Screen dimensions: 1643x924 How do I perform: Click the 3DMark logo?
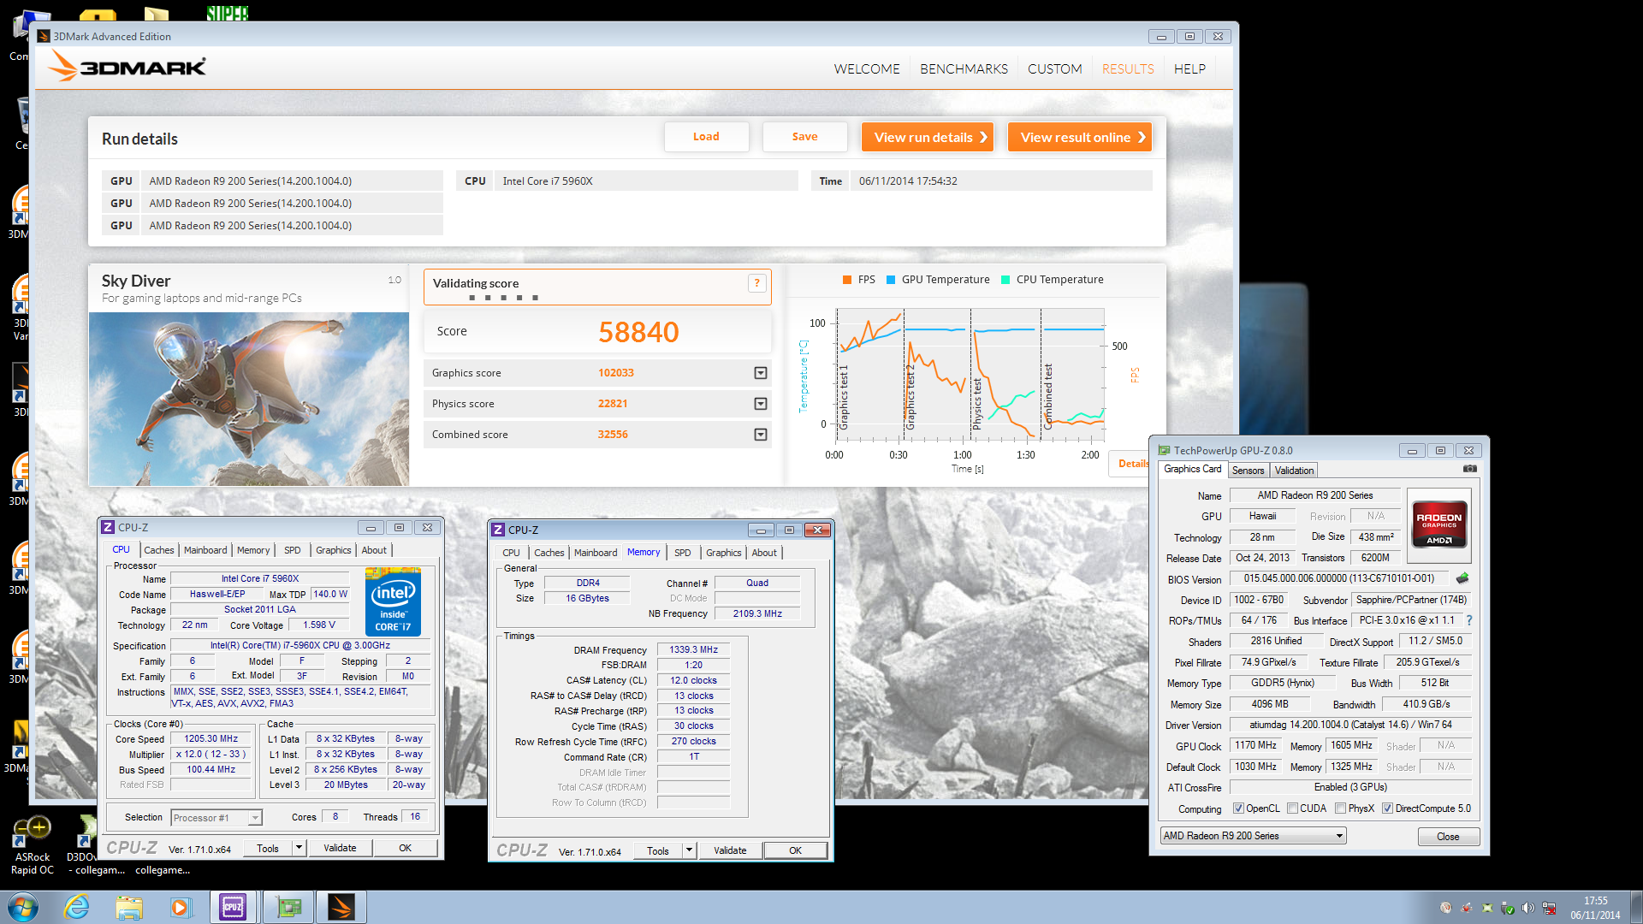(x=127, y=67)
